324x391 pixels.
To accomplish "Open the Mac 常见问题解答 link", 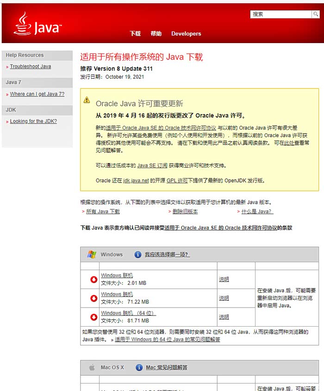I will [167, 367].
